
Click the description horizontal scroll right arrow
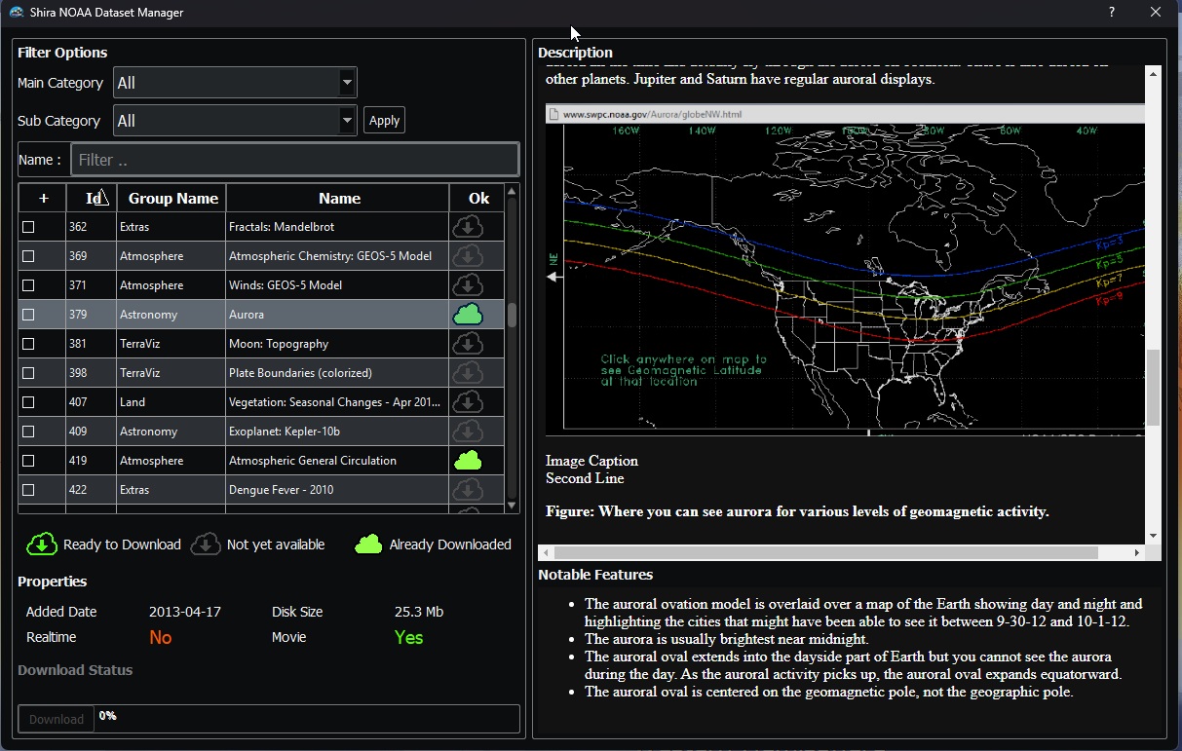1137,552
